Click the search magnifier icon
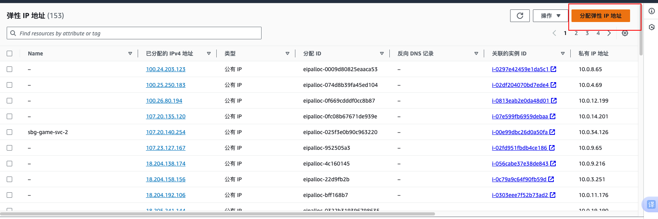The height and width of the screenshot is (219, 658). tap(13, 33)
